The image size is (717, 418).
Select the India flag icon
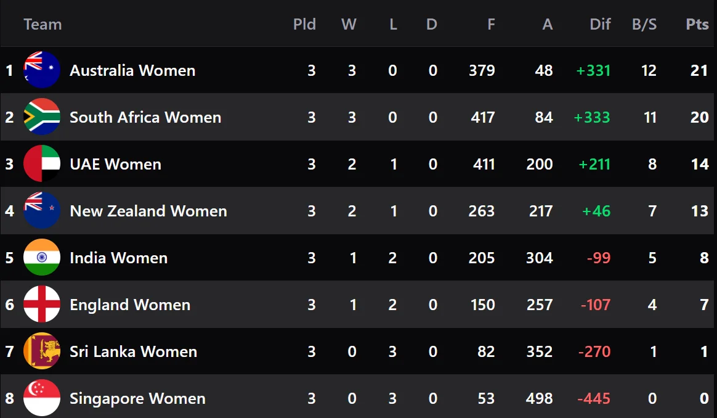42,257
